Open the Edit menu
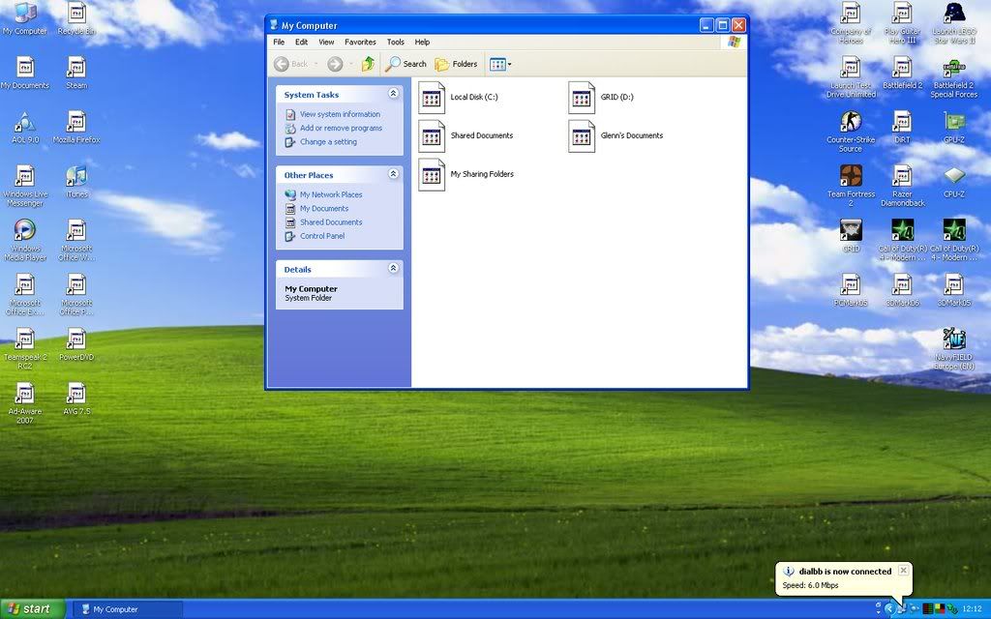The width and height of the screenshot is (991, 619). coord(302,43)
